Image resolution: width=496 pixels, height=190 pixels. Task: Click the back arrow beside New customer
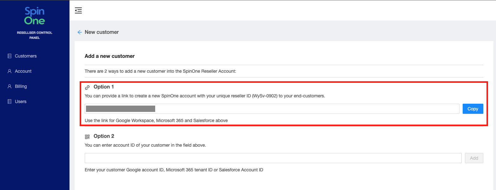(80, 32)
